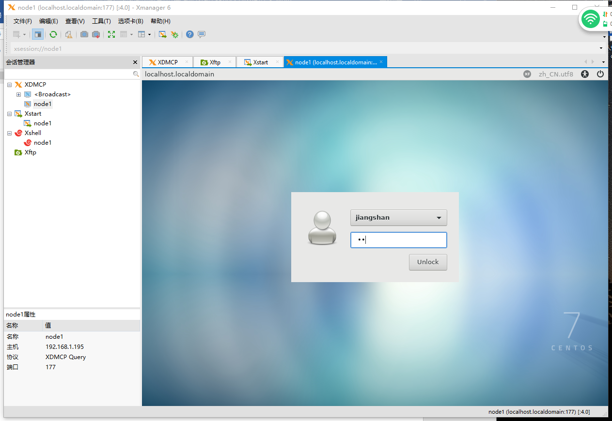Image resolution: width=612 pixels, height=421 pixels.
Task: Open the 查看(V) menu
Action: point(75,21)
